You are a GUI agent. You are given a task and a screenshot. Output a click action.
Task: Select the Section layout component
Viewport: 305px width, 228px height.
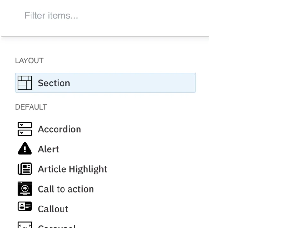tap(105, 83)
